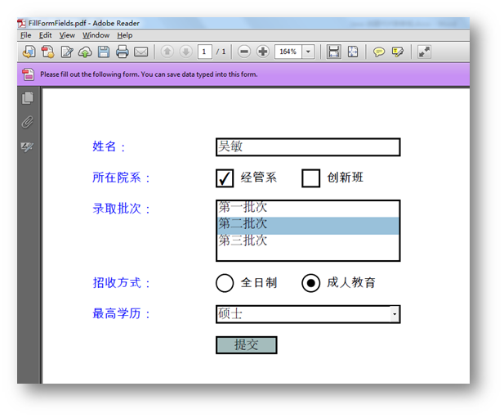Select the Highlight text tool
The image size is (504, 418).
click(x=398, y=52)
